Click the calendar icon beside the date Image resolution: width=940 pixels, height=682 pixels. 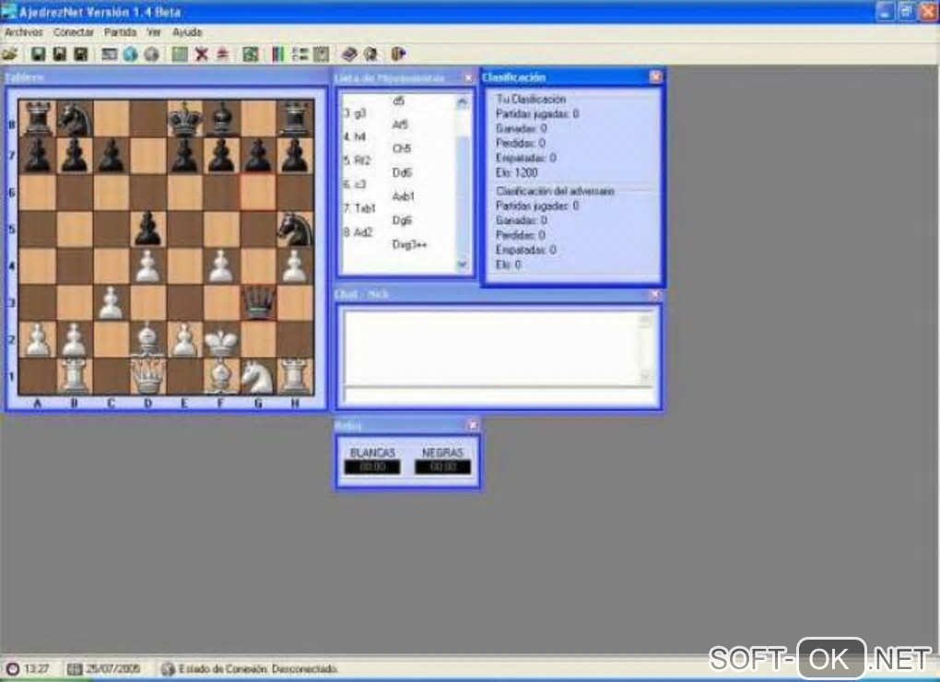point(75,669)
